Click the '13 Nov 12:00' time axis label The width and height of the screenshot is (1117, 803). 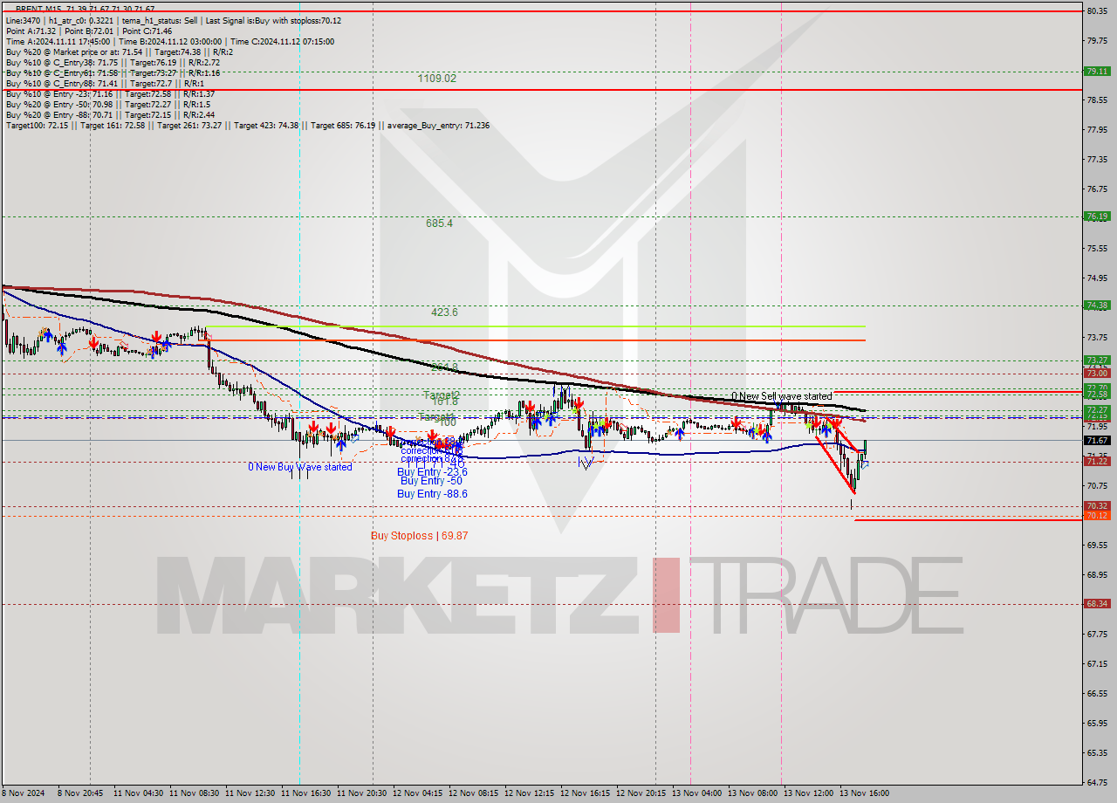(809, 793)
